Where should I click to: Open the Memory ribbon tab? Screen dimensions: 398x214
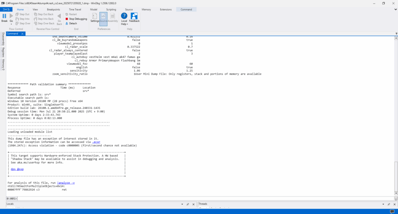coord(146,9)
